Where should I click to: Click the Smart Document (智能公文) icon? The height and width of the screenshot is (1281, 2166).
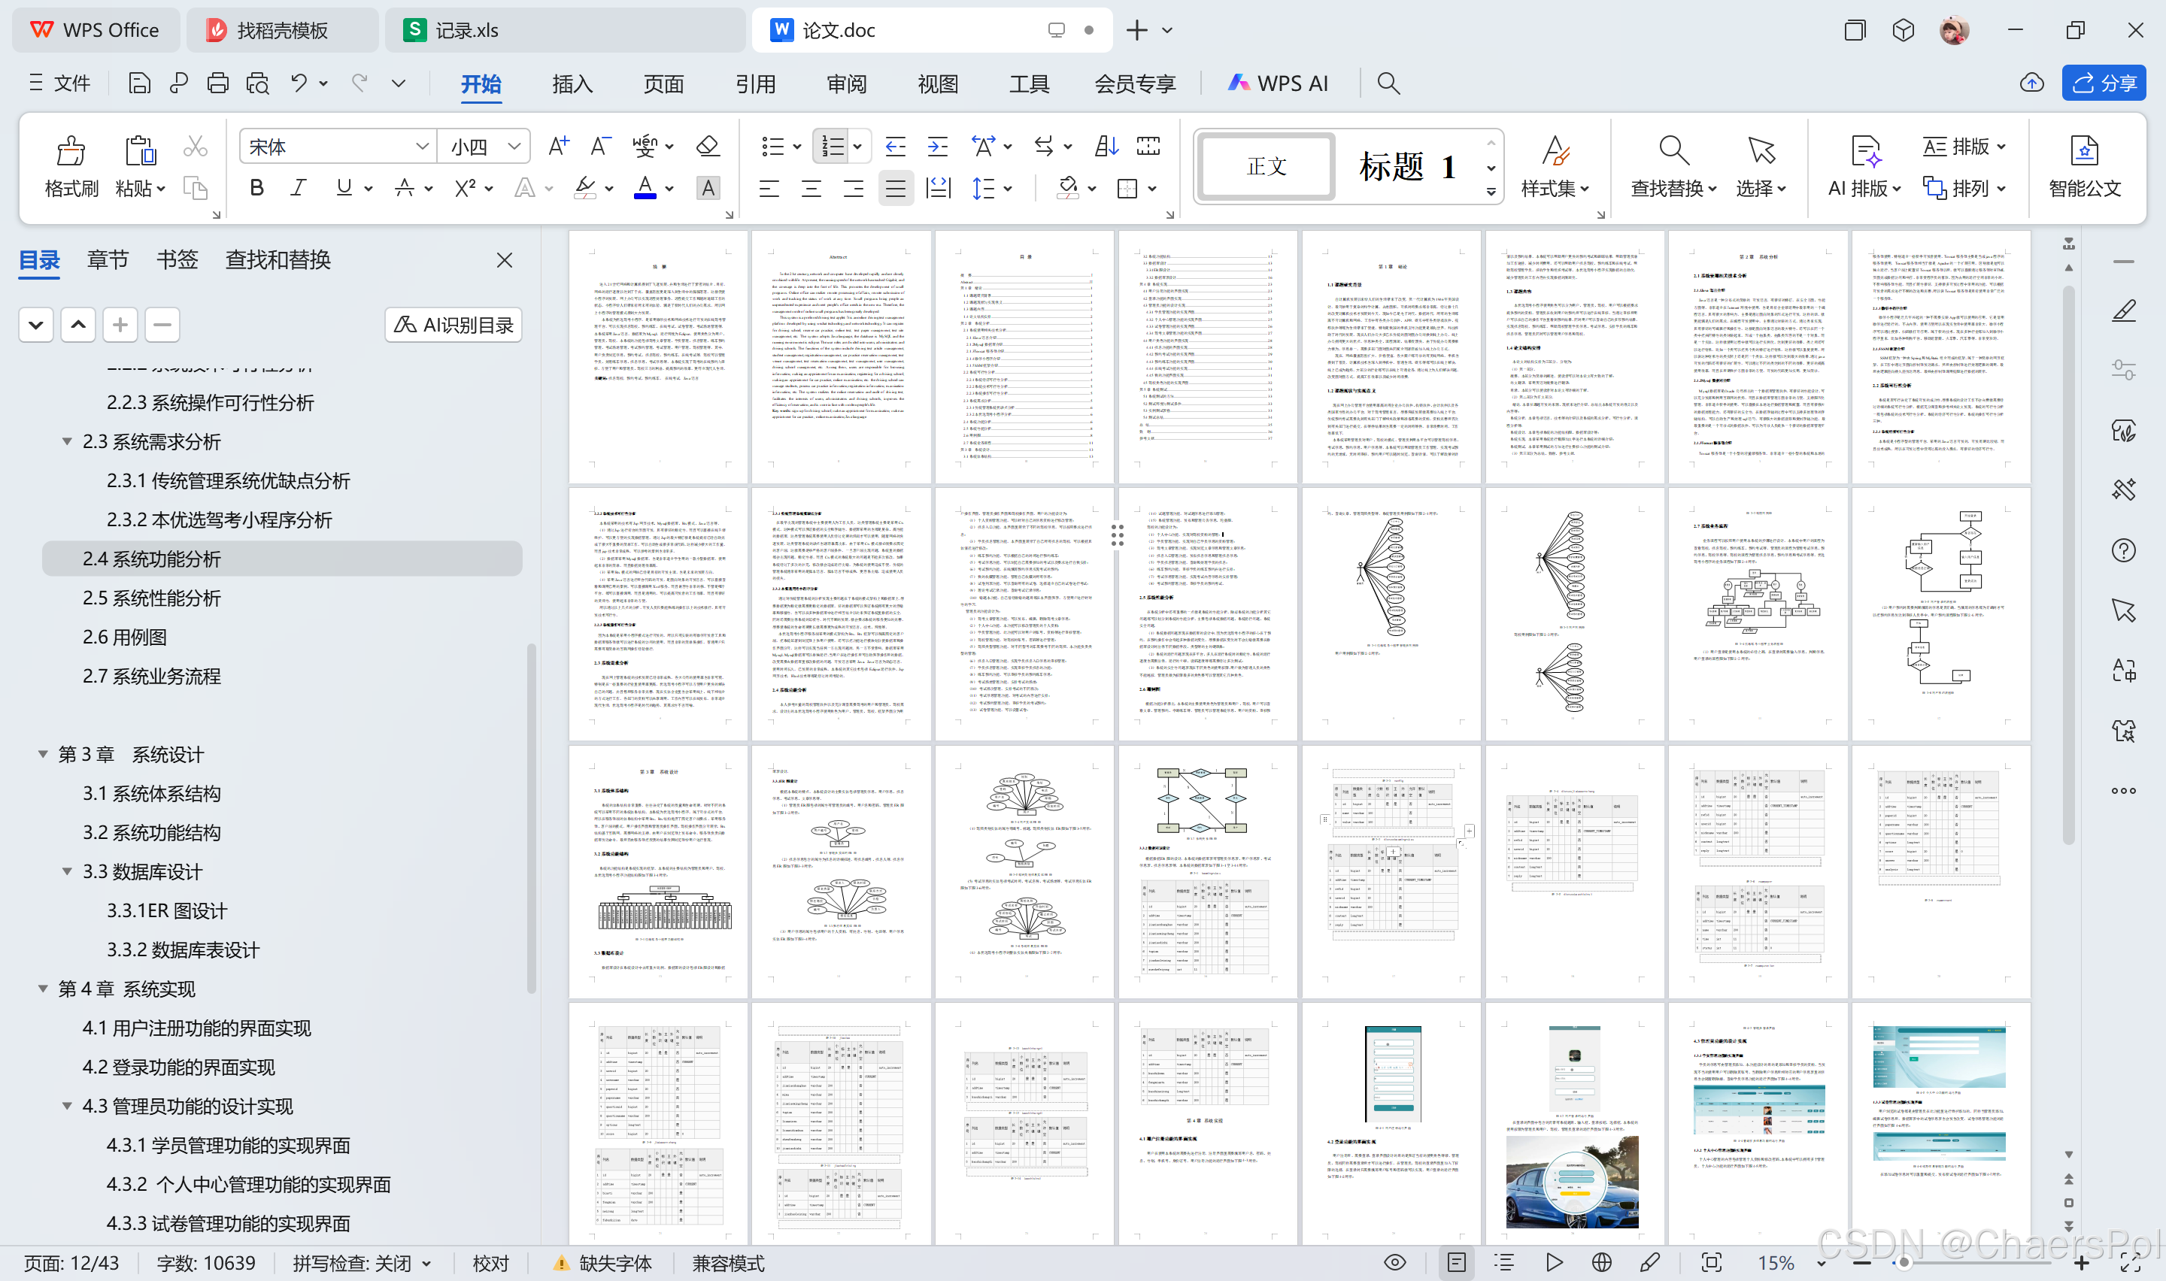[x=2084, y=167]
